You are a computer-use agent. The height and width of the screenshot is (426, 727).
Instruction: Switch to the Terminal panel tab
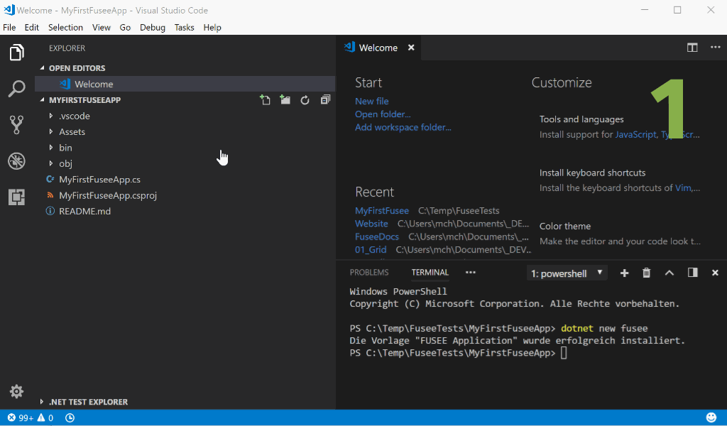point(430,273)
